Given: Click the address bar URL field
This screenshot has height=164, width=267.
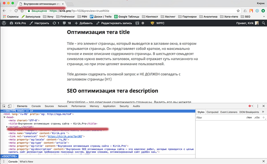Looking at the screenshot, I should pos(134,11).
